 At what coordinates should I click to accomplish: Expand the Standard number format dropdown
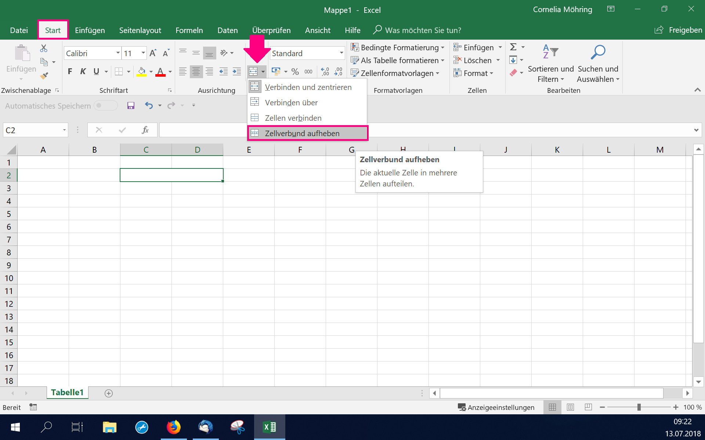tap(341, 53)
